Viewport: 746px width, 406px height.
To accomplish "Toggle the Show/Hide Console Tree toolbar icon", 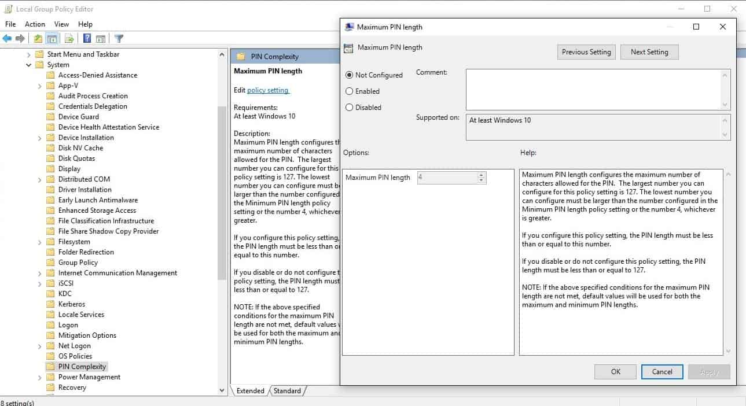I will (52, 39).
